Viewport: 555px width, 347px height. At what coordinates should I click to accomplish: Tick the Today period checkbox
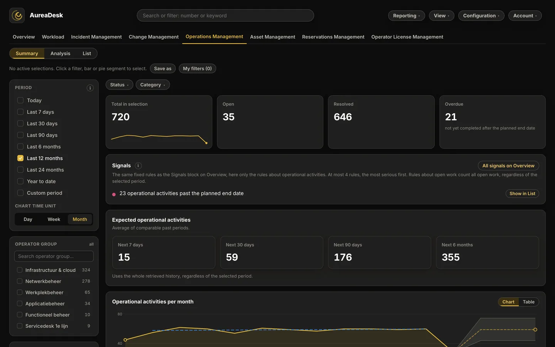pos(20,100)
